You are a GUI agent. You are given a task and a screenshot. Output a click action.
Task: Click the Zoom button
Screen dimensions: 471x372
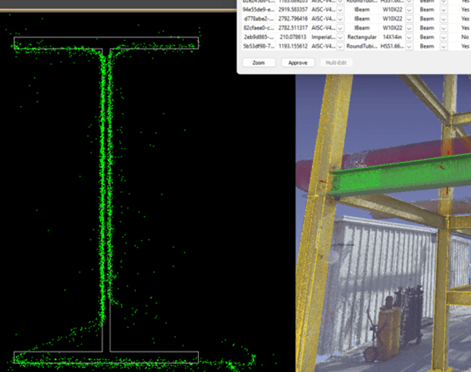[259, 62]
